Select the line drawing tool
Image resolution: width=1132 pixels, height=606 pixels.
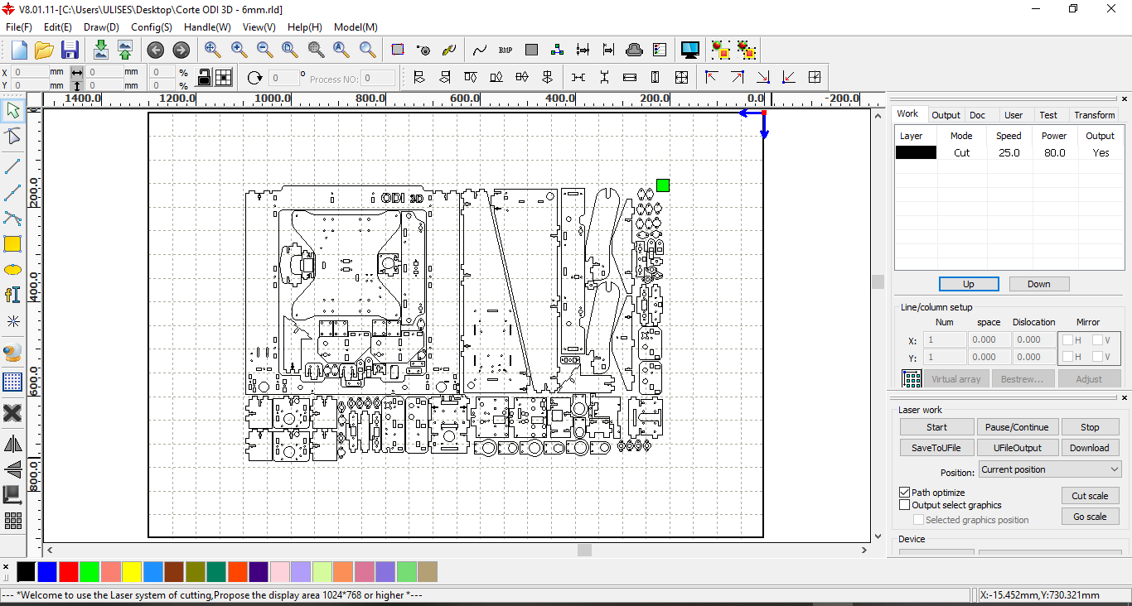(x=12, y=167)
